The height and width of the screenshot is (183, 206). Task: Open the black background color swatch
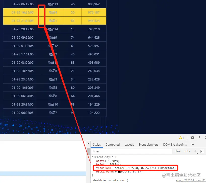[119, 171]
